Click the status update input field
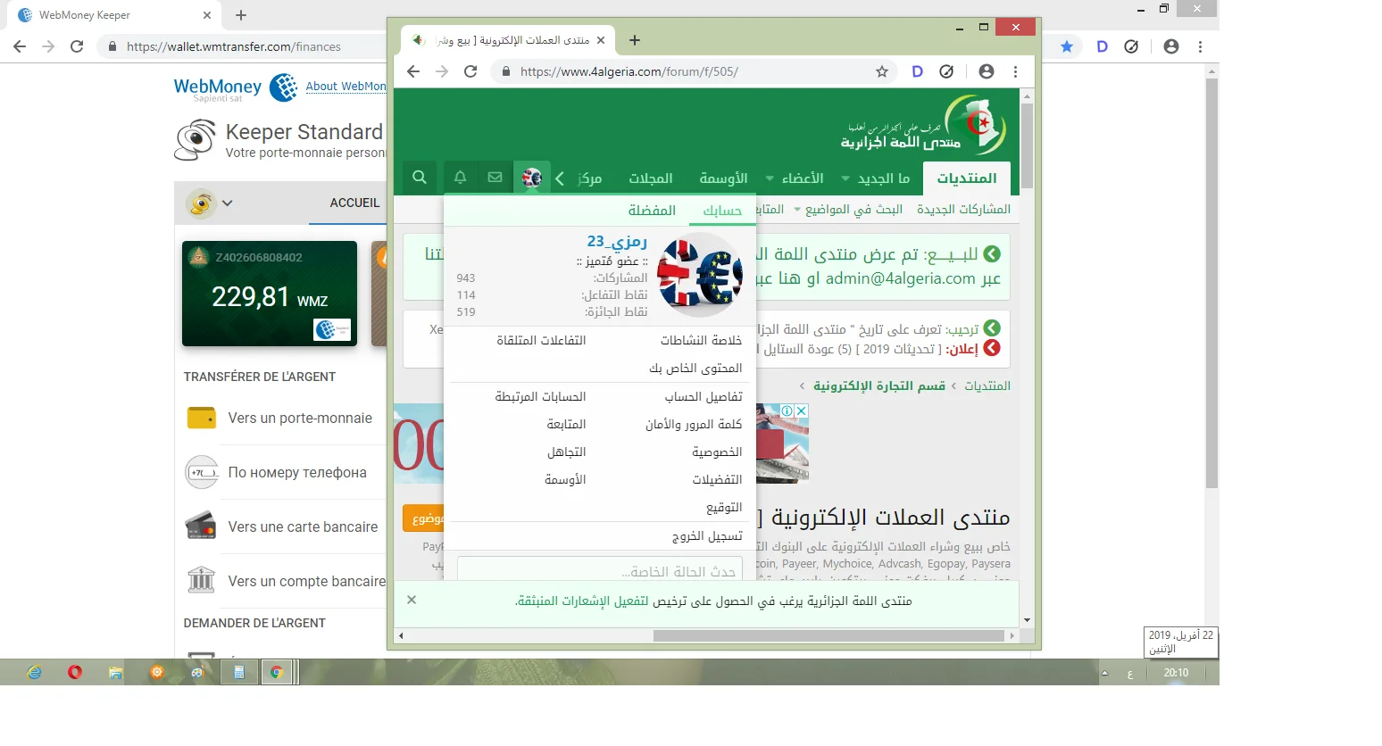The height and width of the screenshot is (746, 1382). pyautogui.click(x=599, y=571)
